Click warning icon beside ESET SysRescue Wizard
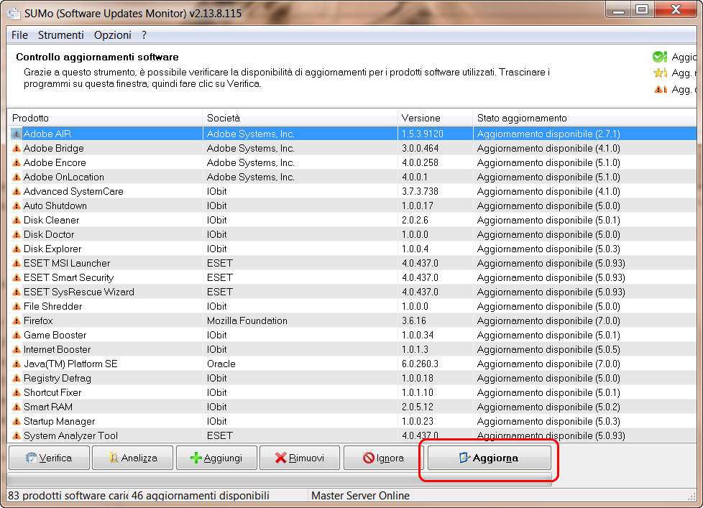 (17, 292)
